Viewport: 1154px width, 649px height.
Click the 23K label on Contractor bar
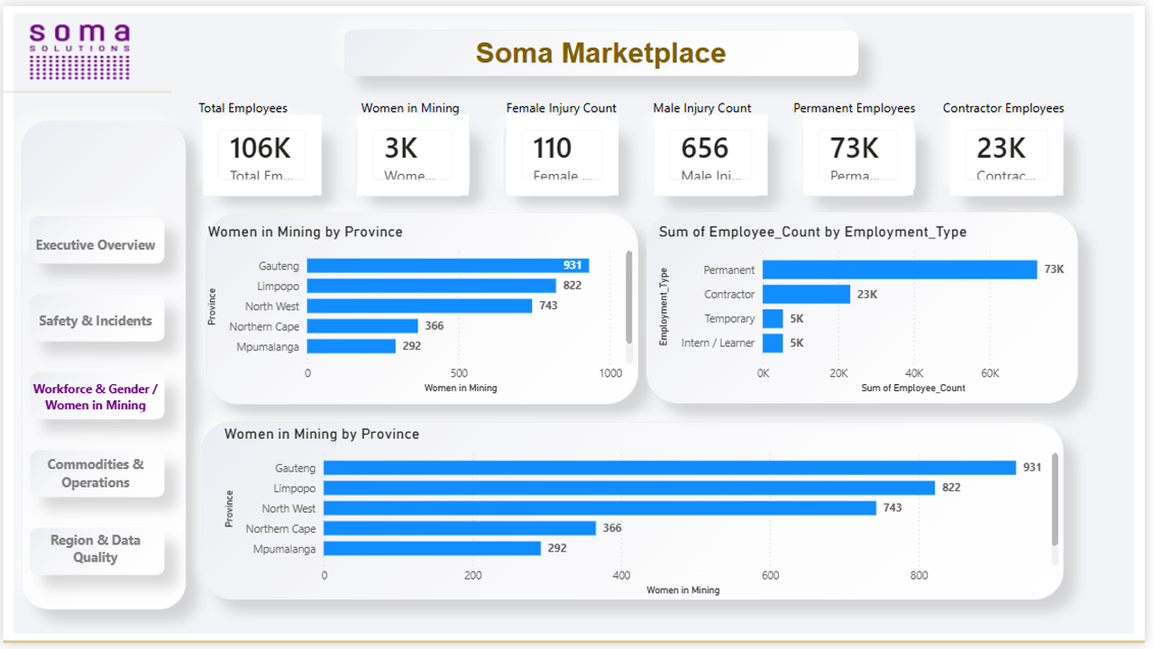coord(866,294)
